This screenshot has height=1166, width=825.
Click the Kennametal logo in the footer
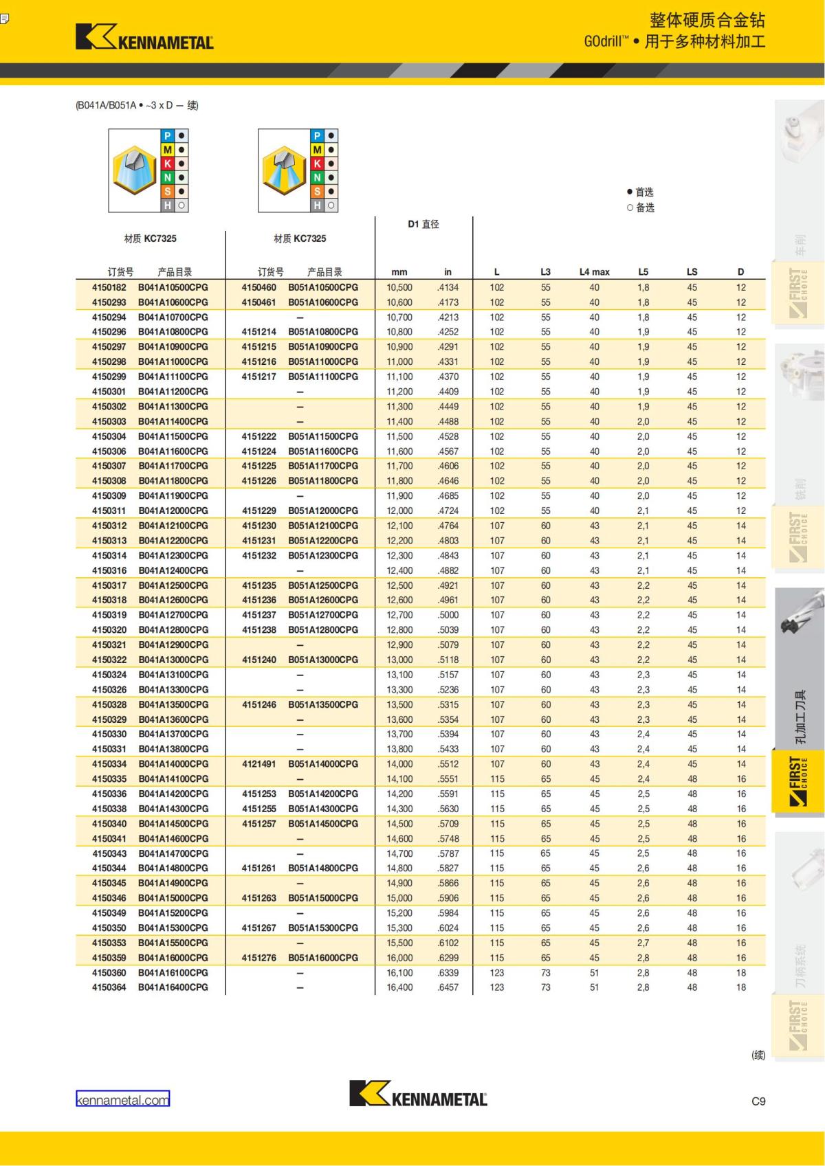[x=418, y=1094]
